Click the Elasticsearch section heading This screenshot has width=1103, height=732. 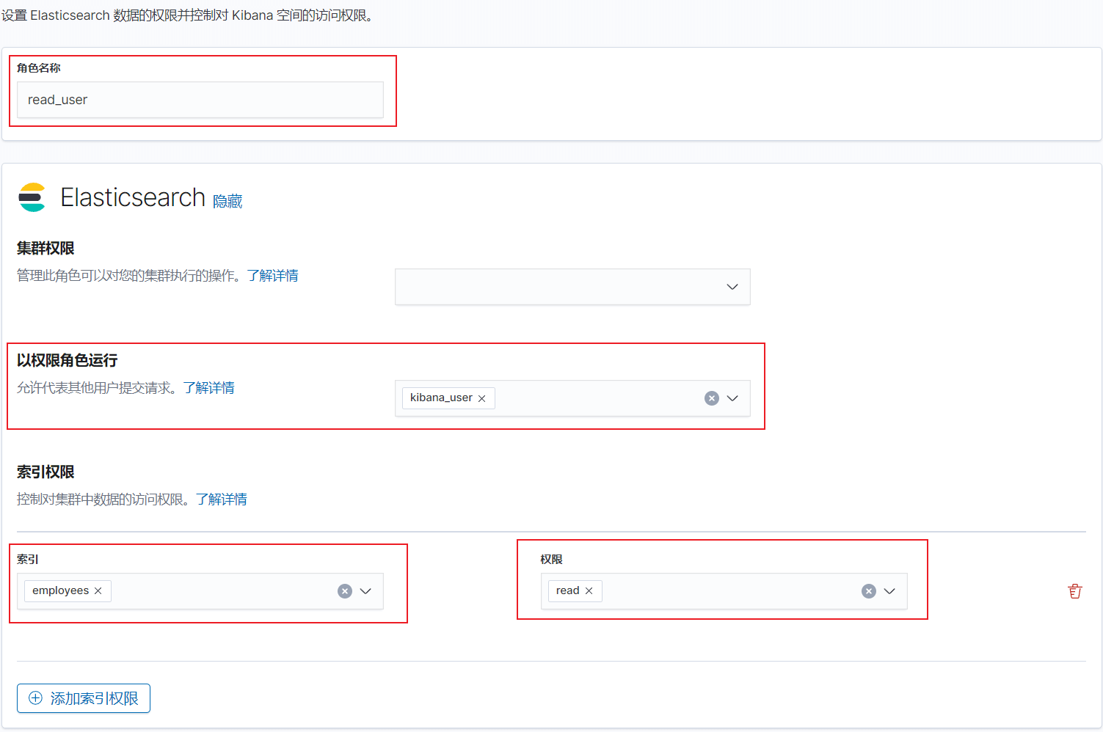(133, 197)
